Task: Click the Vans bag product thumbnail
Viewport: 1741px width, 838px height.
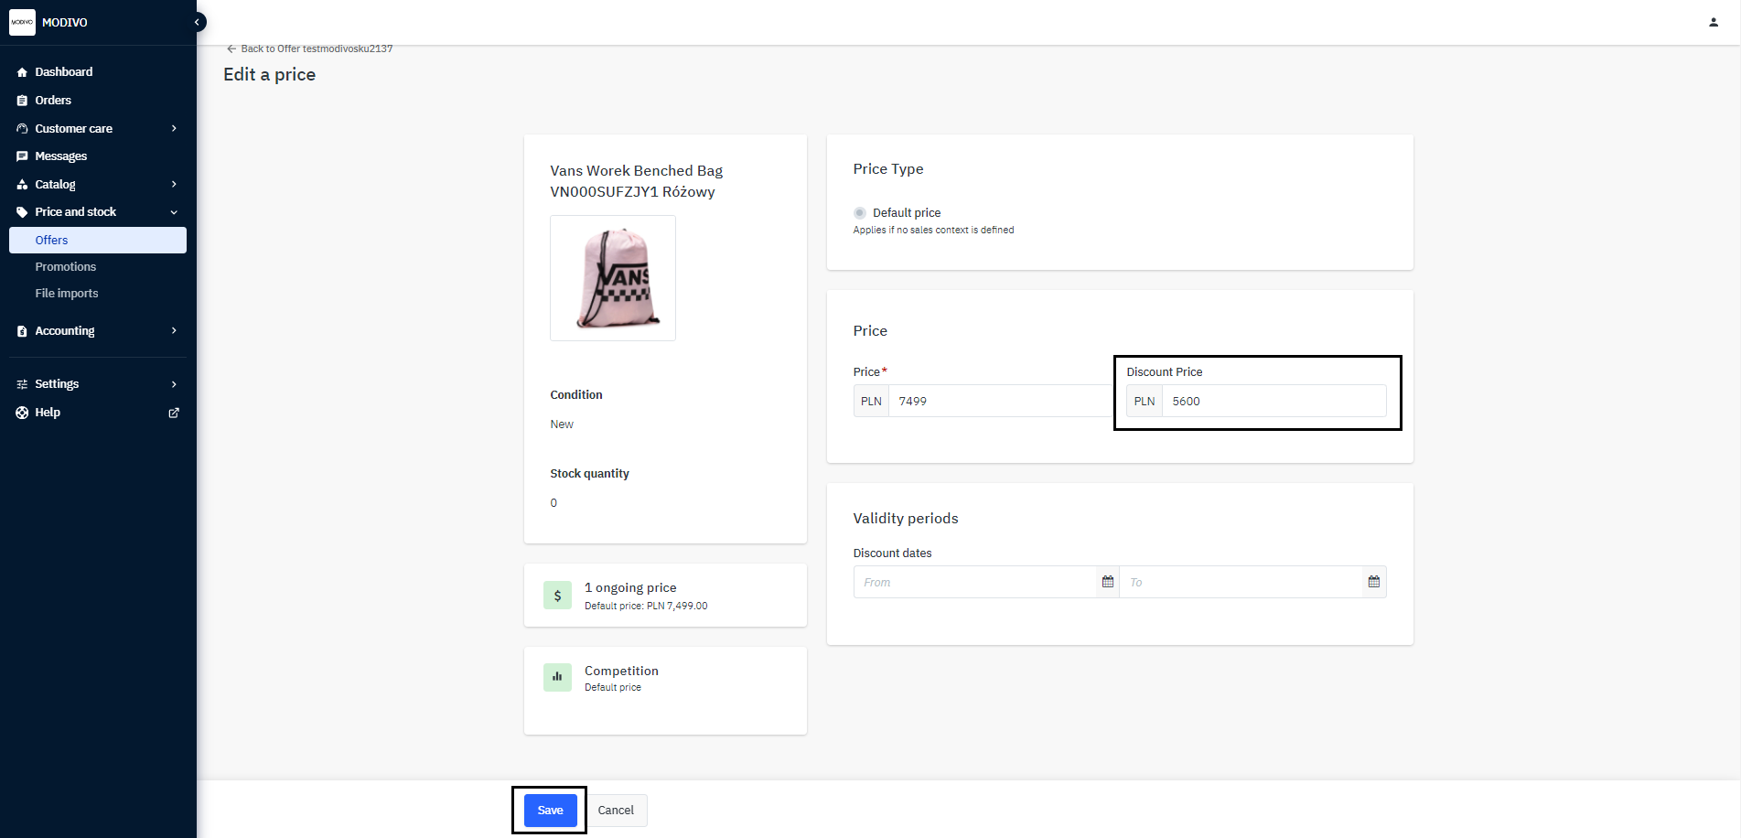Action: click(x=613, y=278)
